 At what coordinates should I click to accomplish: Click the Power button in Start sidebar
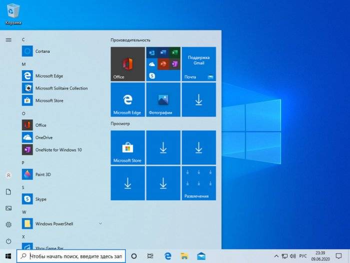pyautogui.click(x=8, y=241)
